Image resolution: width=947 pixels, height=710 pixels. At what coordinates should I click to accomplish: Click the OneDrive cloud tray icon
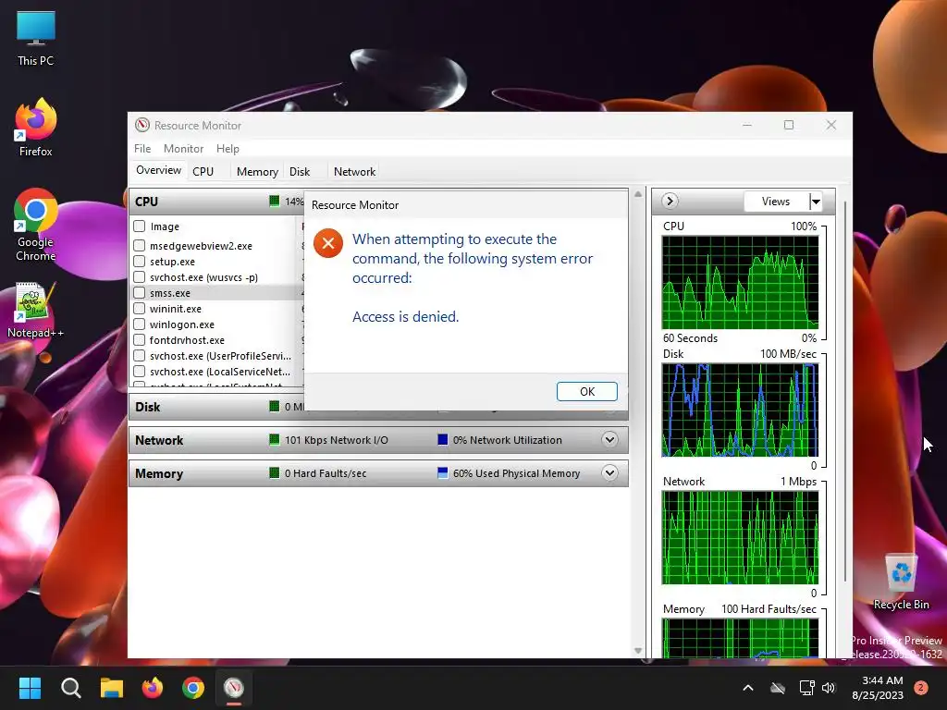pyautogui.click(x=778, y=688)
